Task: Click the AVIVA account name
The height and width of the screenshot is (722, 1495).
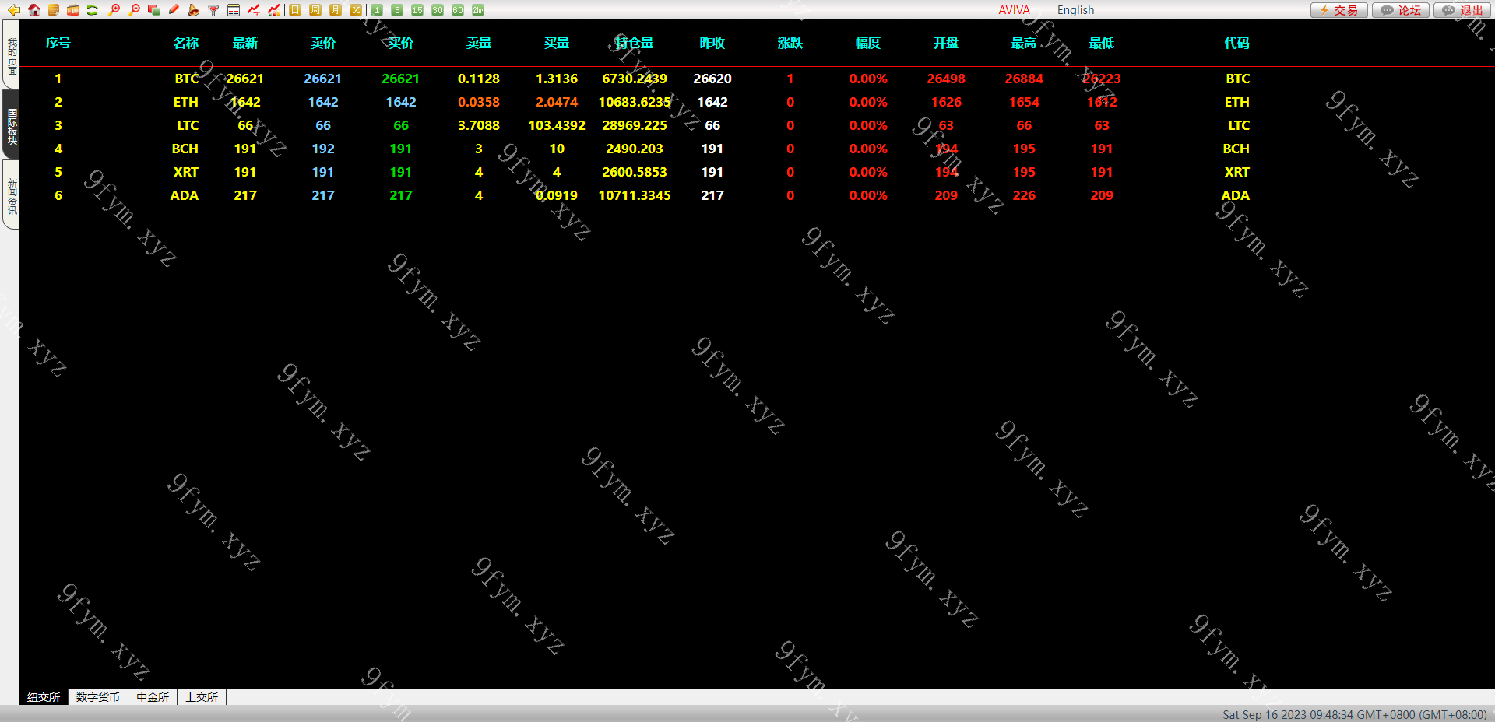Action: [x=1014, y=10]
